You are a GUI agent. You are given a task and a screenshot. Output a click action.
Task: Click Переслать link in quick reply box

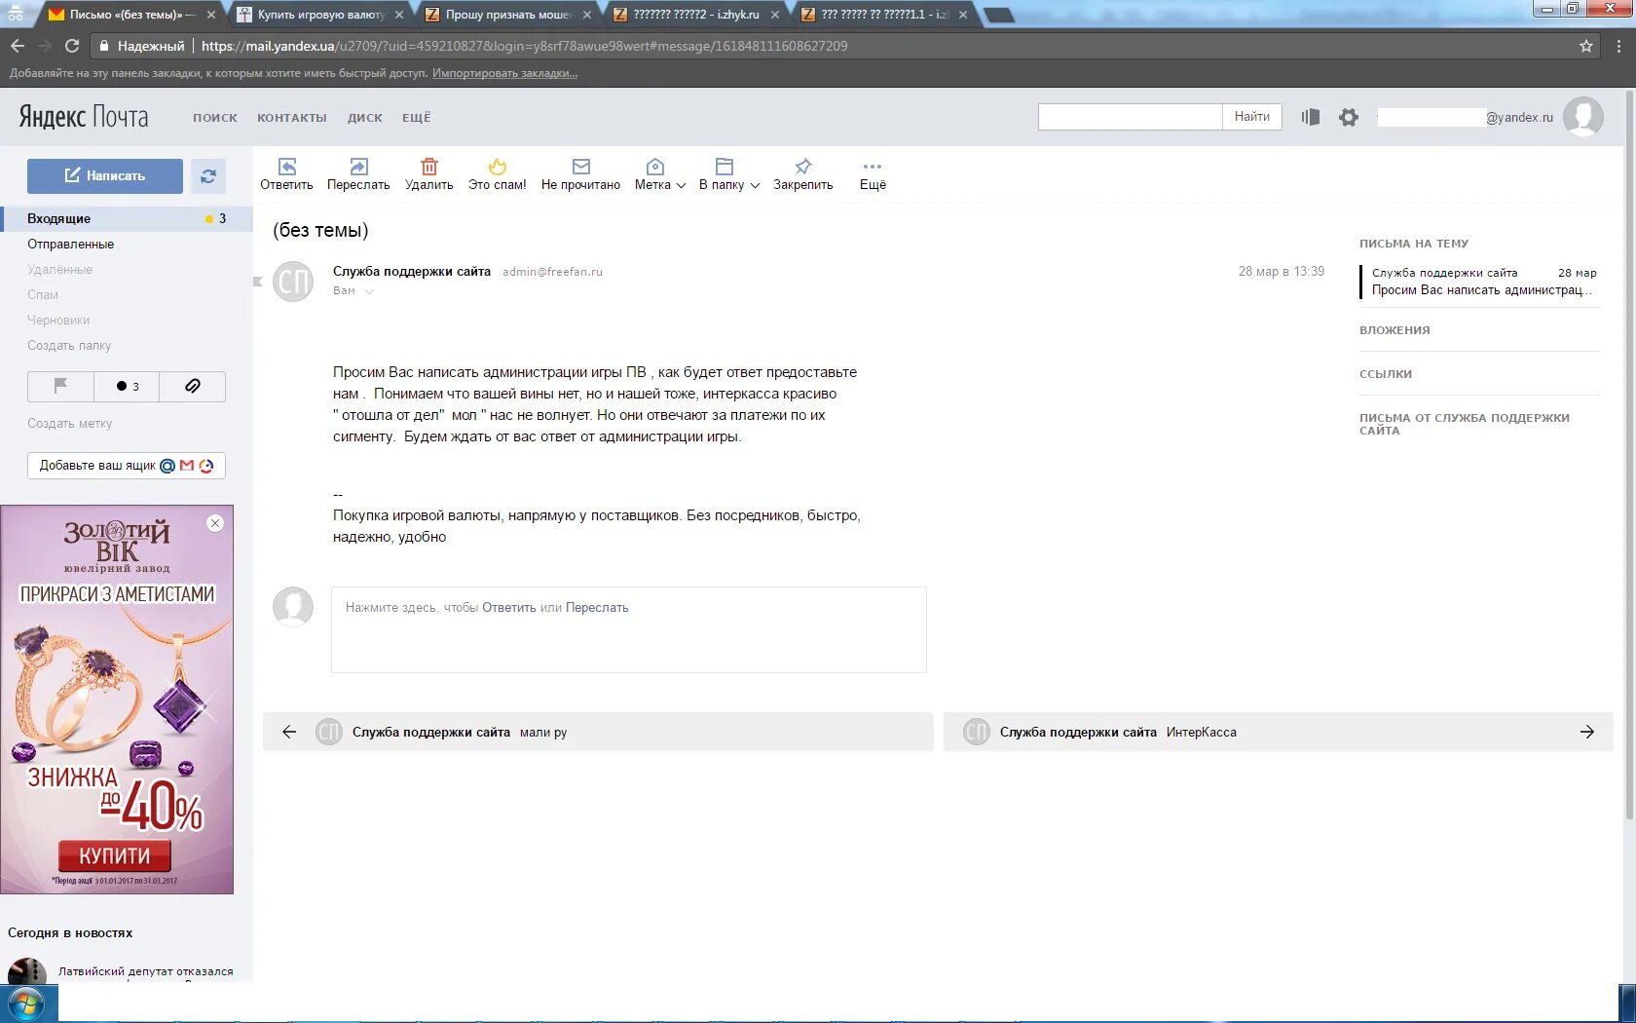(597, 607)
